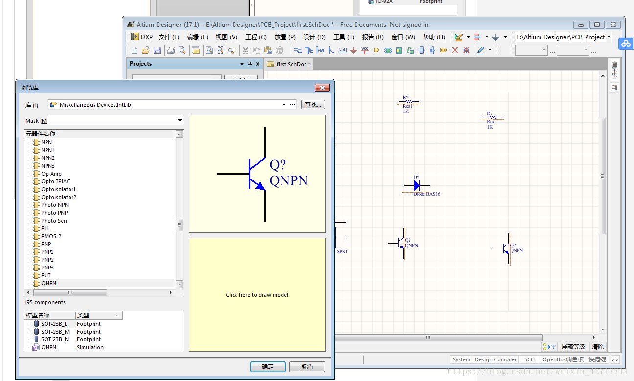The width and height of the screenshot is (634, 381).
Task: Open the System status bar panel button
Action: [461, 359]
